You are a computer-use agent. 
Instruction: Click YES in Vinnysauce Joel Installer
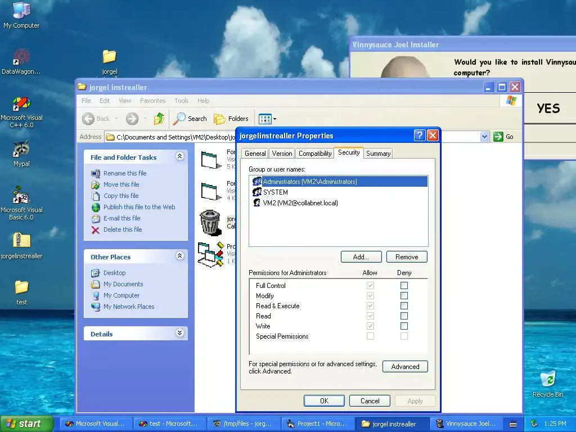pyautogui.click(x=548, y=108)
